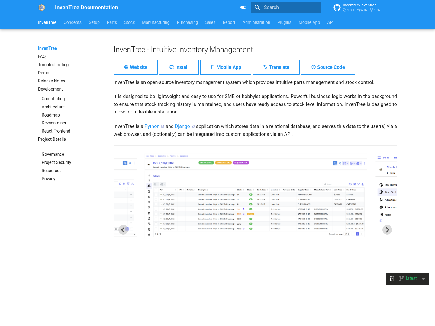Open the Privacy page

click(49, 179)
